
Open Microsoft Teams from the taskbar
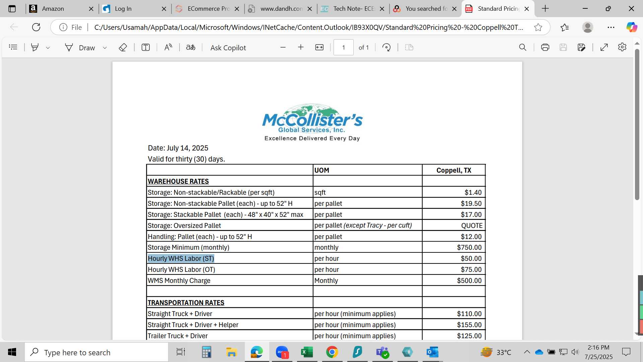(x=382, y=352)
